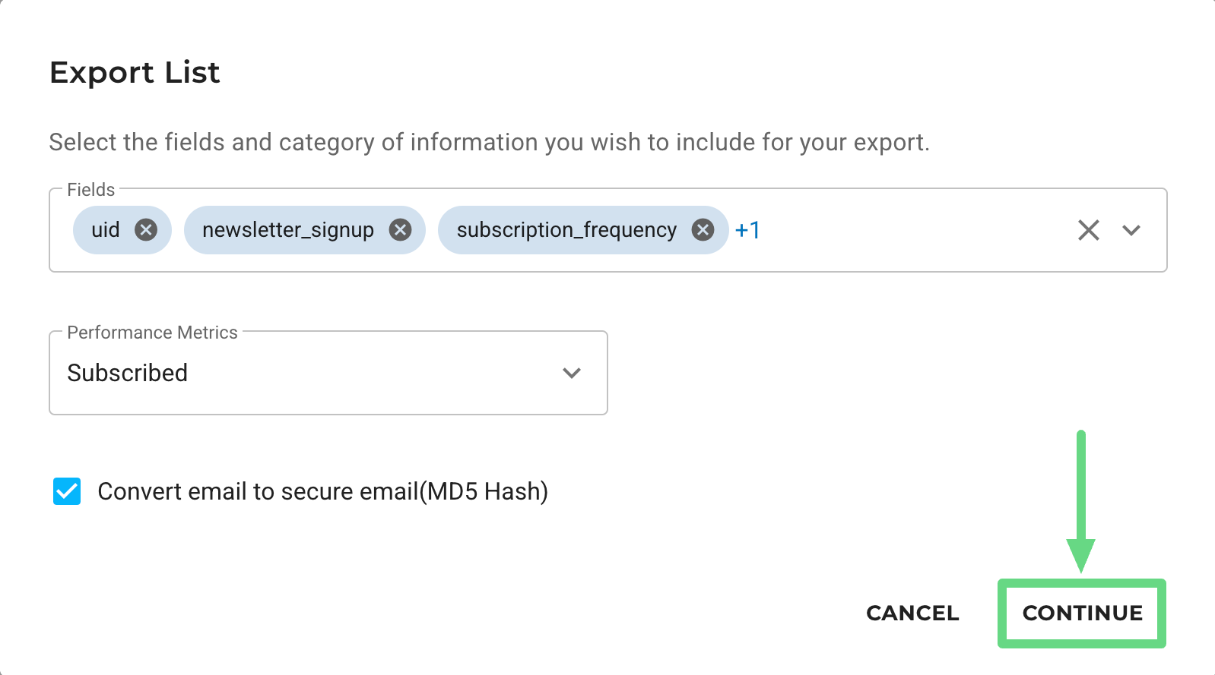The image size is (1215, 675).
Task: Click the "Export List" dialog heading
Action: (x=135, y=73)
